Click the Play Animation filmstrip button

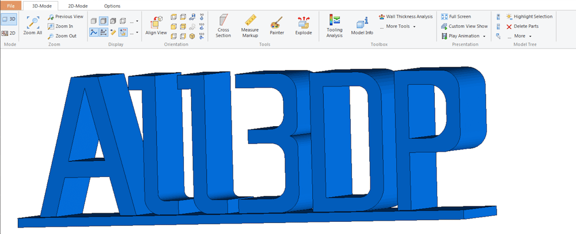tap(460, 36)
